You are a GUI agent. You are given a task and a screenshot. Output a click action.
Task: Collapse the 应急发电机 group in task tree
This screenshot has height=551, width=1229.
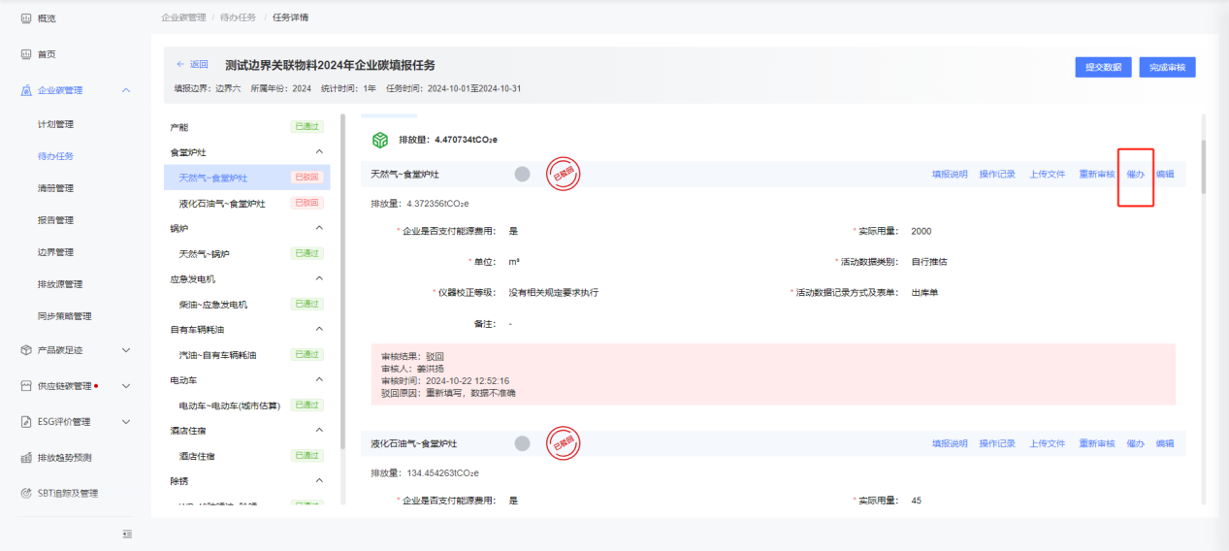(x=320, y=278)
